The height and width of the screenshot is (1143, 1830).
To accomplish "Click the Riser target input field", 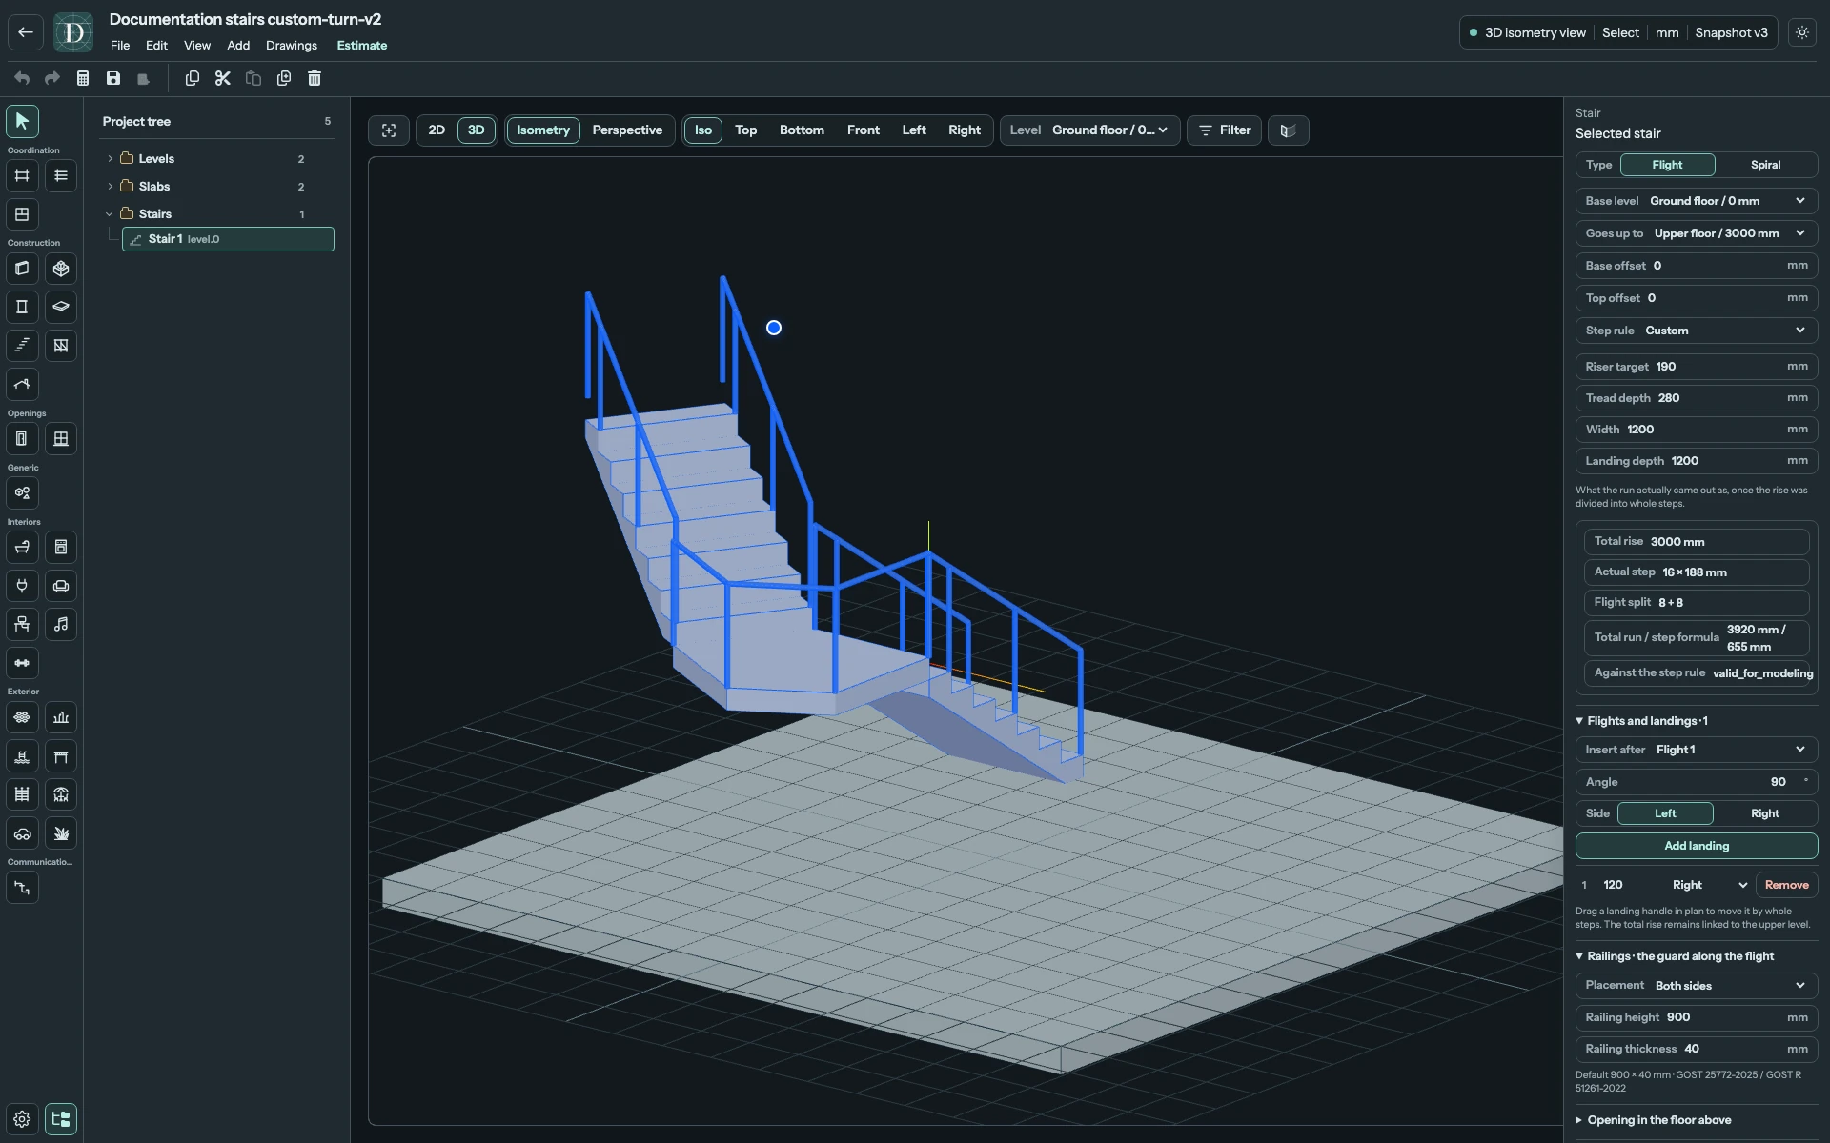I will pyautogui.click(x=1697, y=367).
